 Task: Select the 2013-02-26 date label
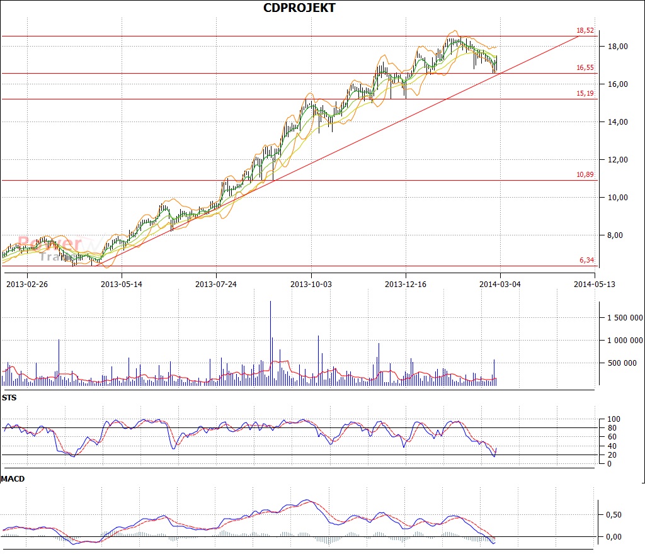27,285
